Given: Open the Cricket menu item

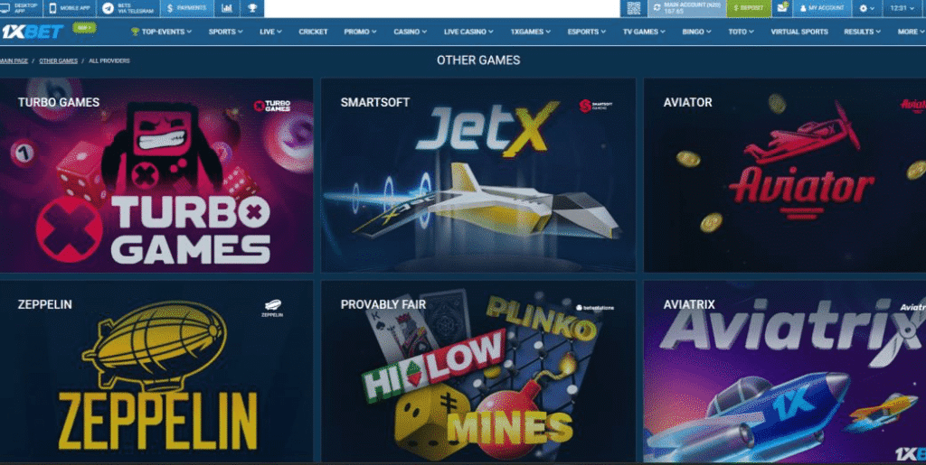Looking at the screenshot, I should point(314,32).
